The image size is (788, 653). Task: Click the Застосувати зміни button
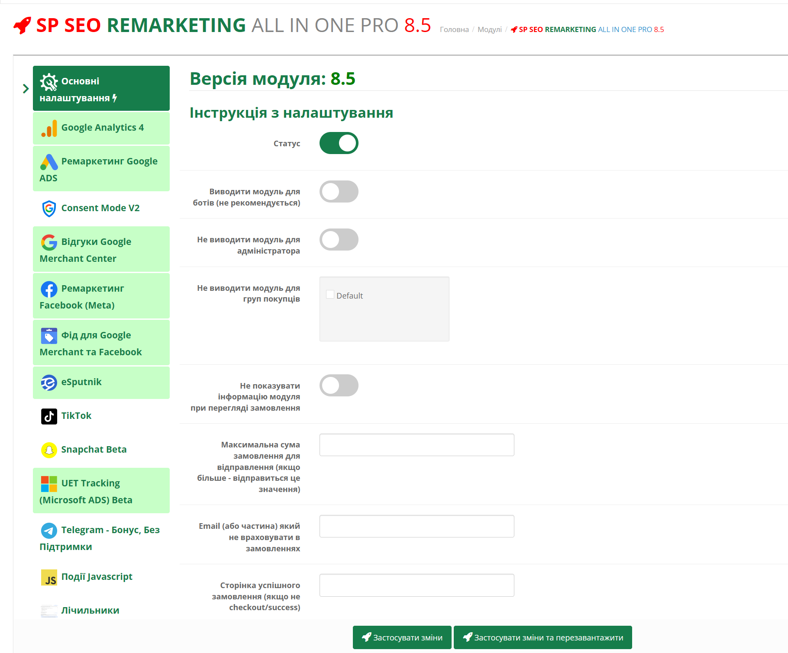coord(402,637)
